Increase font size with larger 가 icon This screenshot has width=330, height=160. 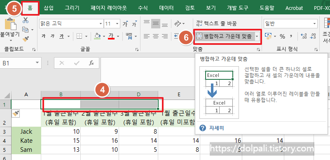[x=125, y=24]
